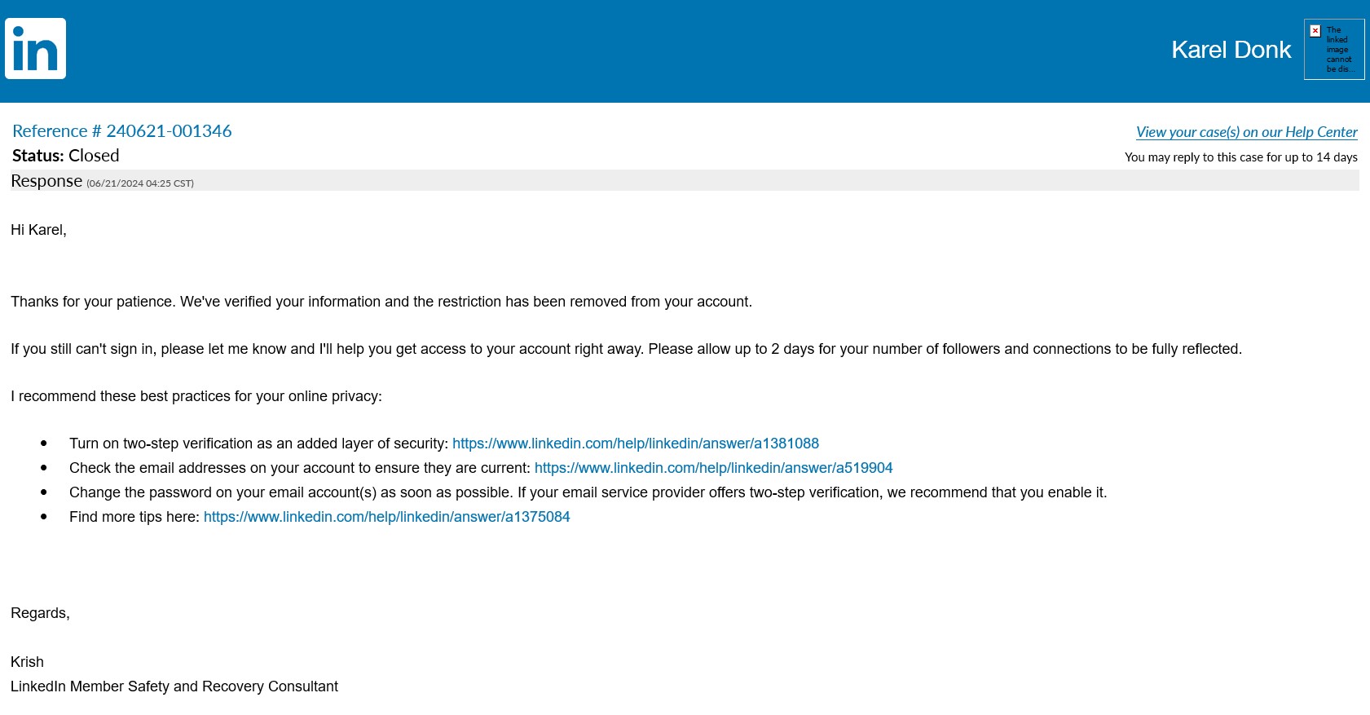Open Reference # 240621-001346 link
This screenshot has width=1370, height=715.
point(122,131)
